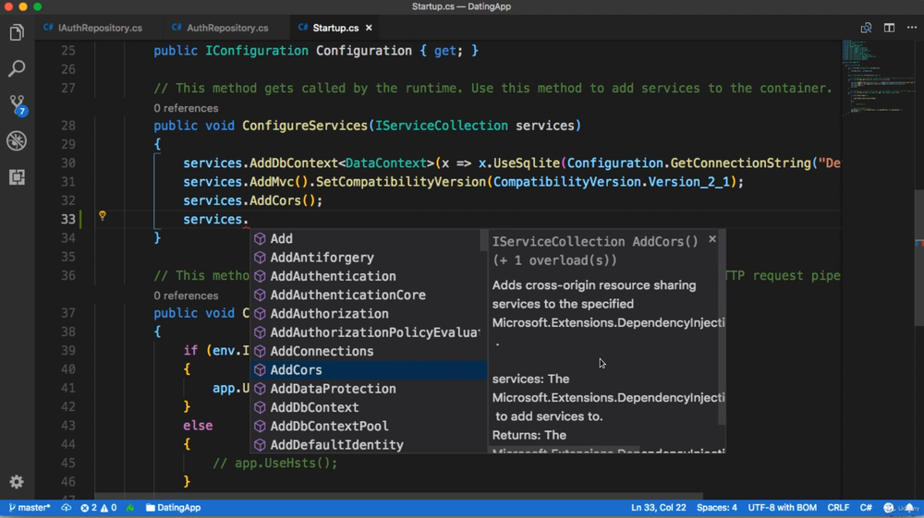This screenshot has height=518, width=924.
Task: Change end of line sequence CRLF
Action: 838,508
